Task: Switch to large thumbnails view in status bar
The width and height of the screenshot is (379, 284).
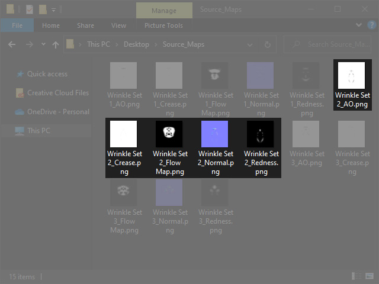Action: pyautogui.click(x=370, y=276)
